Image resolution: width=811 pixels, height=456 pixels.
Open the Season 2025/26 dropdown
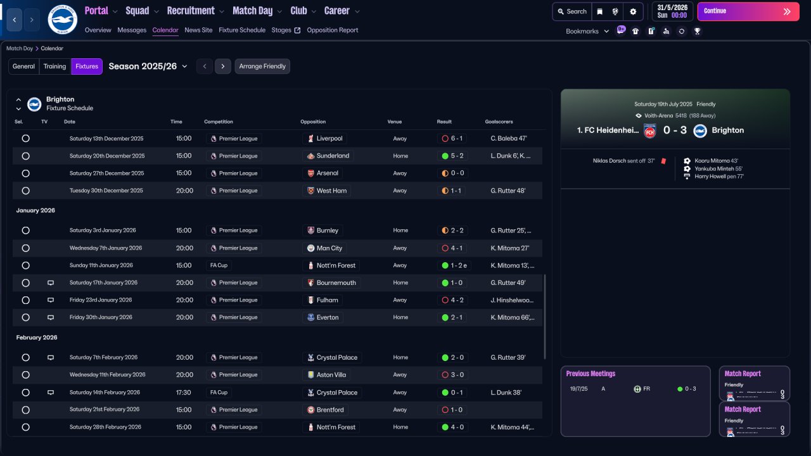(148, 66)
